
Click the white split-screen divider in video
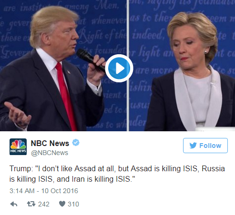[x=128, y=66]
